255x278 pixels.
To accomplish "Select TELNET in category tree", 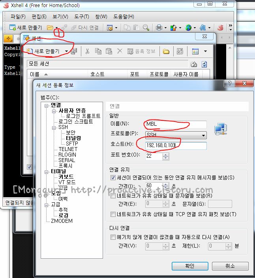I will click(68, 149).
